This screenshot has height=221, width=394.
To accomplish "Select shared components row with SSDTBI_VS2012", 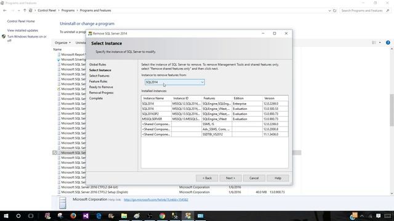I will (x=215, y=134).
